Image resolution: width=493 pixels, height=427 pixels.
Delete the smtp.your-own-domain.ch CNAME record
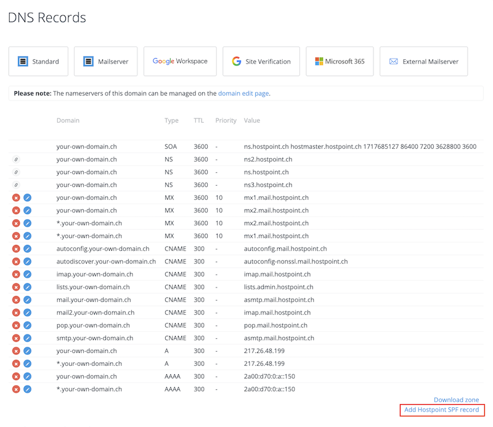16,338
